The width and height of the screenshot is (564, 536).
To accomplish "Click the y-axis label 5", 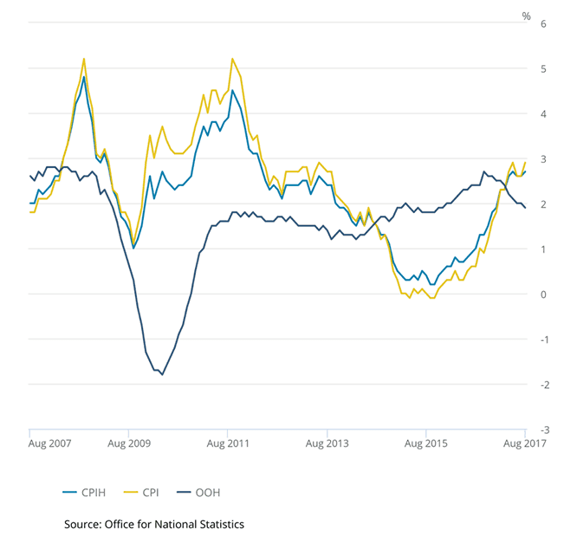I will click(x=541, y=68).
